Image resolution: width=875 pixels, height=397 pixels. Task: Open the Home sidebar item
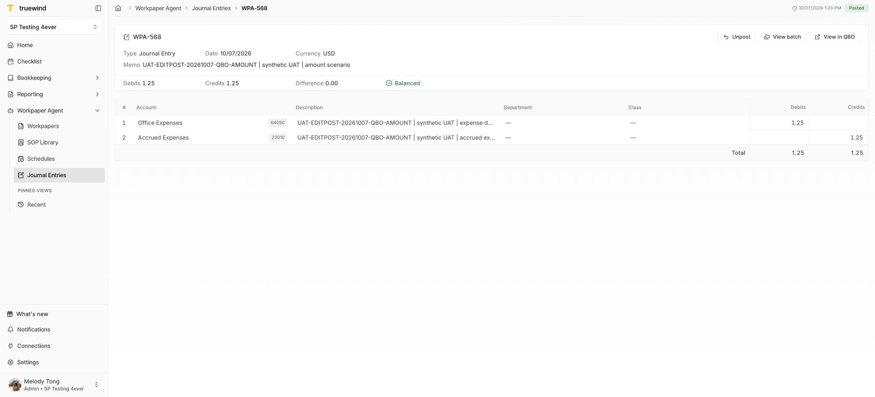click(54, 45)
